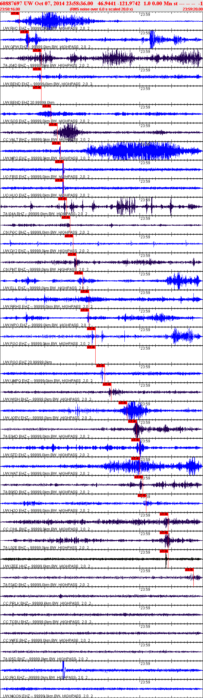
Task: Select the TA.I05D BHZ station label
Action: [x=46, y=659]
